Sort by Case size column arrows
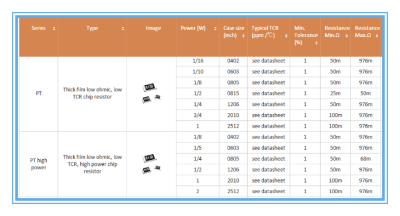Screen dimensions: 400x216 [243, 36]
